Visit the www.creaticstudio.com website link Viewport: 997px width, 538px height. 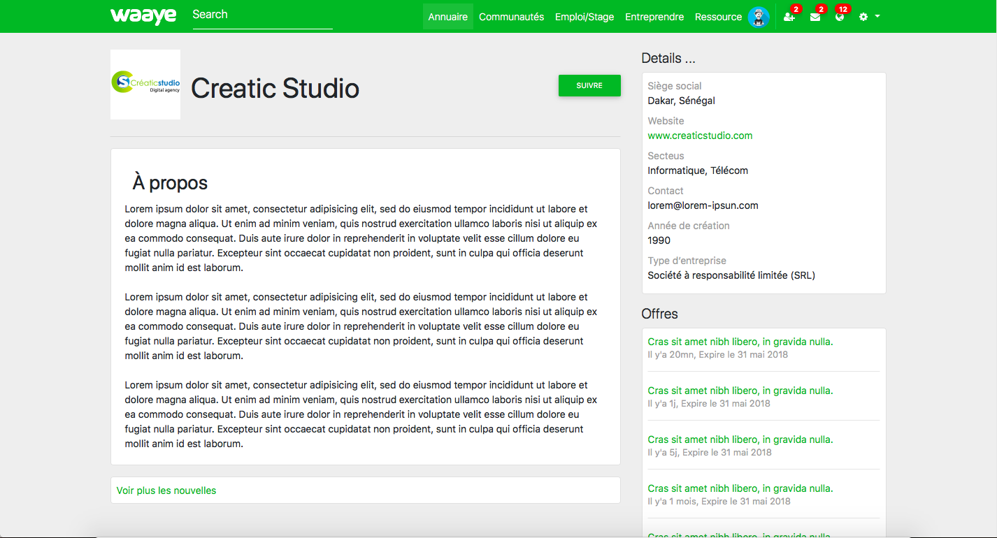point(700,136)
